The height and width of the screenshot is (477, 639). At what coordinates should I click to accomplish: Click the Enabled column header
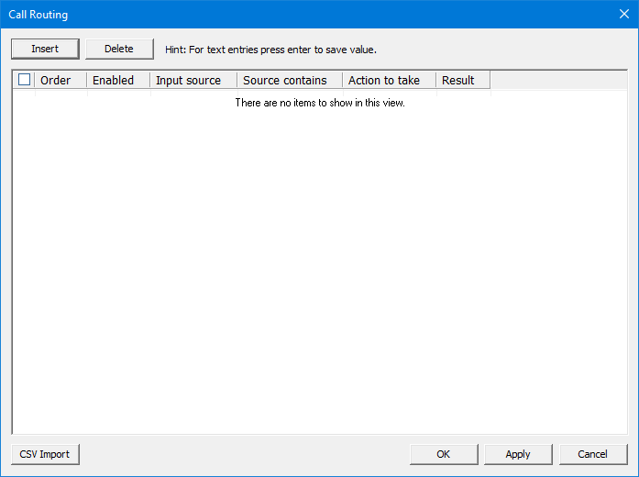(x=114, y=80)
